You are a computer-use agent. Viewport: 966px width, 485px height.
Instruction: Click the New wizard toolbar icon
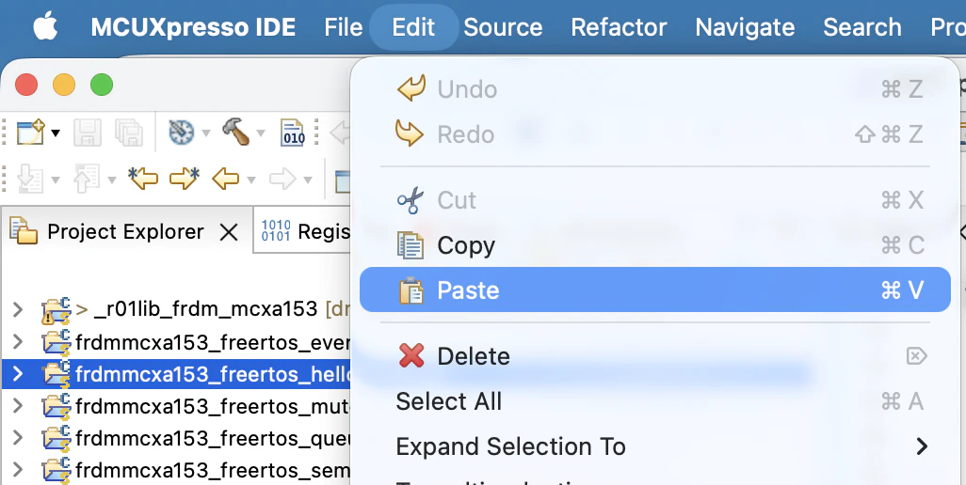[31, 133]
